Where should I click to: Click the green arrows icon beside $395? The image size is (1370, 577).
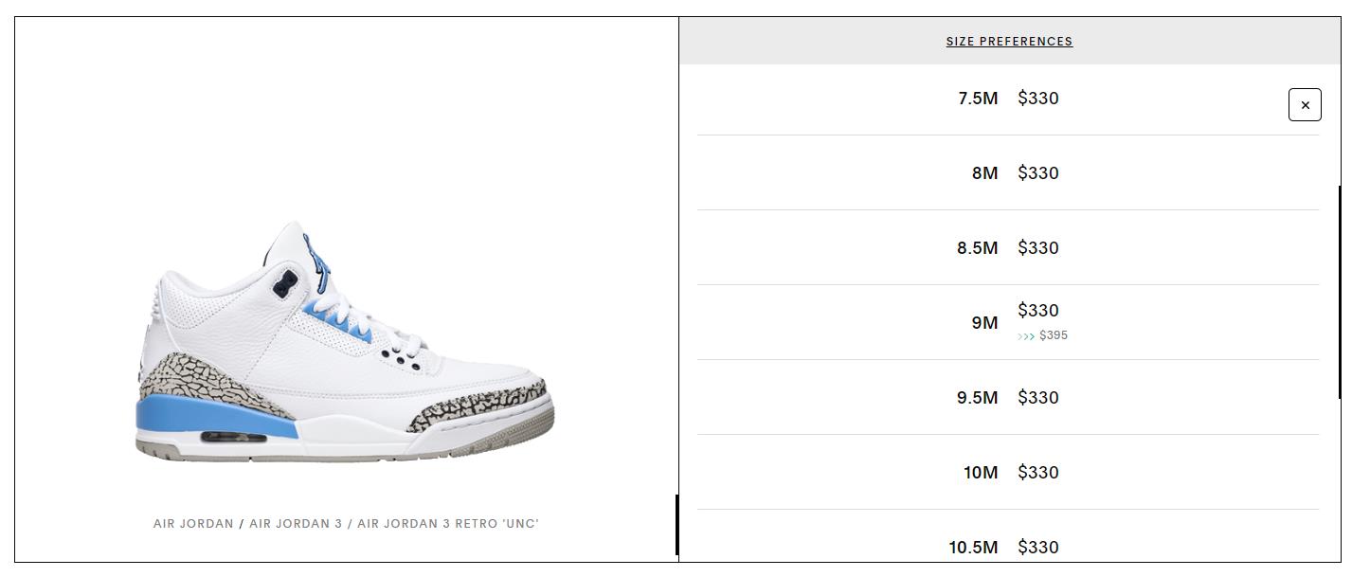pyautogui.click(x=1026, y=336)
